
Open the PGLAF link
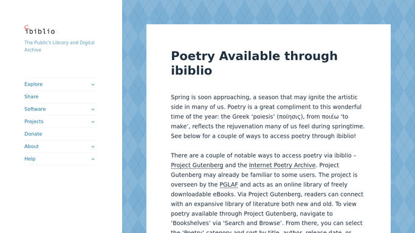[x=228, y=184]
